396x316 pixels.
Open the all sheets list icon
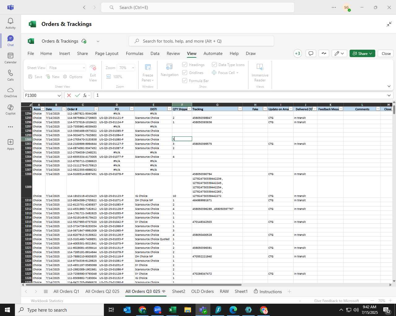tap(46, 292)
